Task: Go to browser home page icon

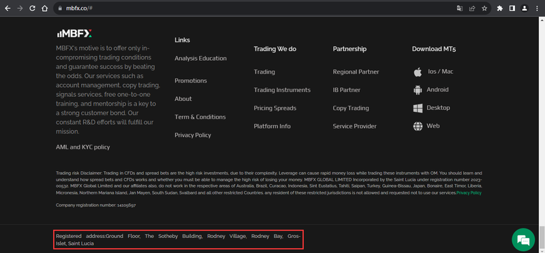Action: coord(44,8)
